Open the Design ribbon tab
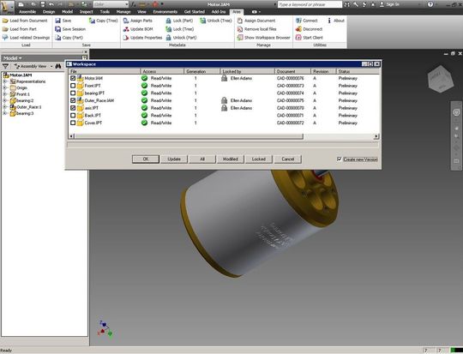 (x=49, y=12)
